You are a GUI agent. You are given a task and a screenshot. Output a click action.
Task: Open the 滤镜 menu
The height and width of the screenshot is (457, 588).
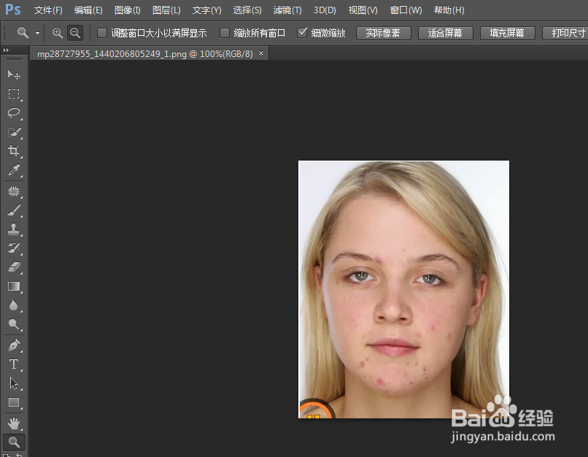(287, 10)
